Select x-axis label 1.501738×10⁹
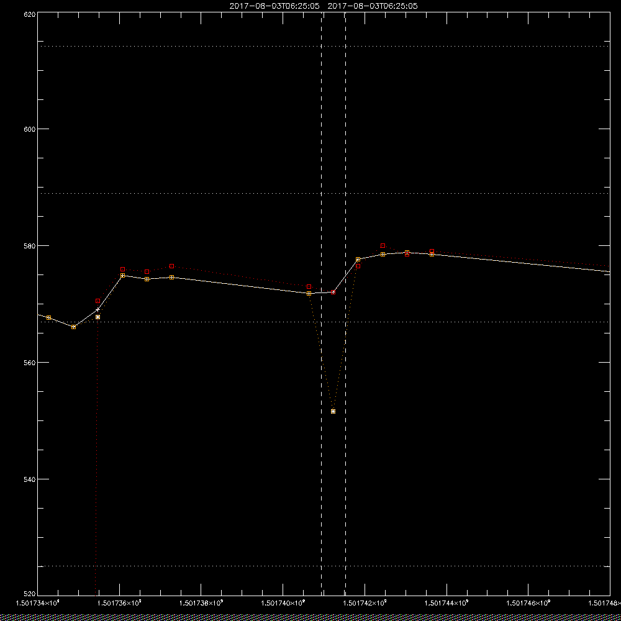The width and height of the screenshot is (621, 621). click(201, 603)
